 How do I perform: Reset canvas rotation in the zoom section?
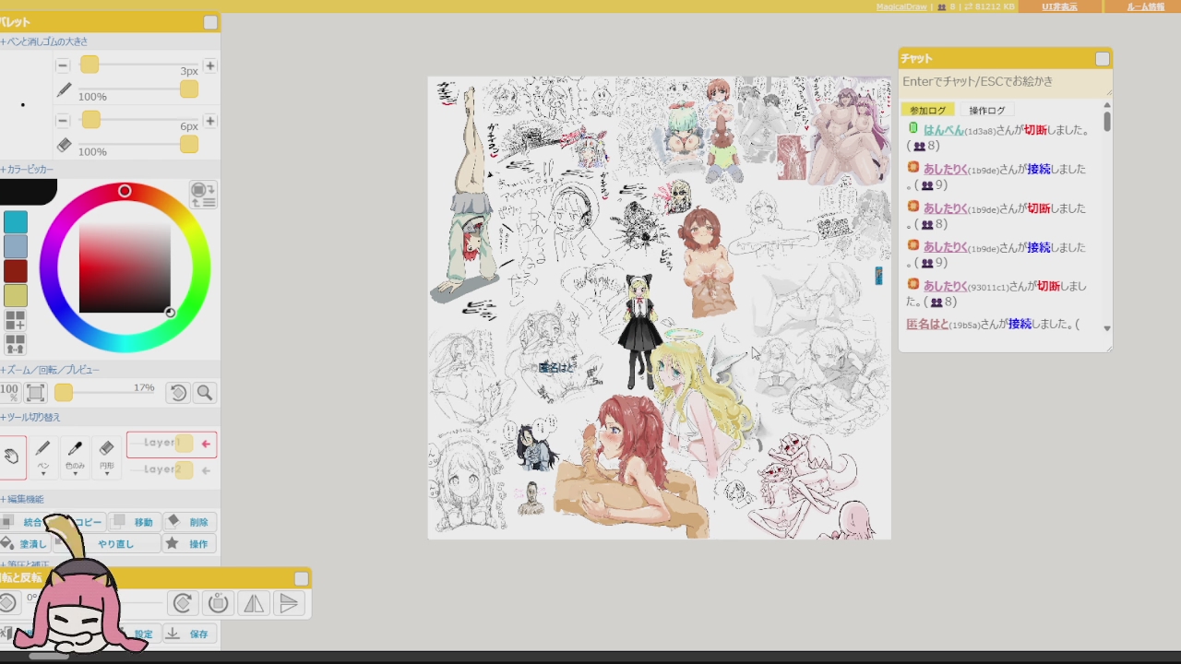pyautogui.click(x=178, y=393)
